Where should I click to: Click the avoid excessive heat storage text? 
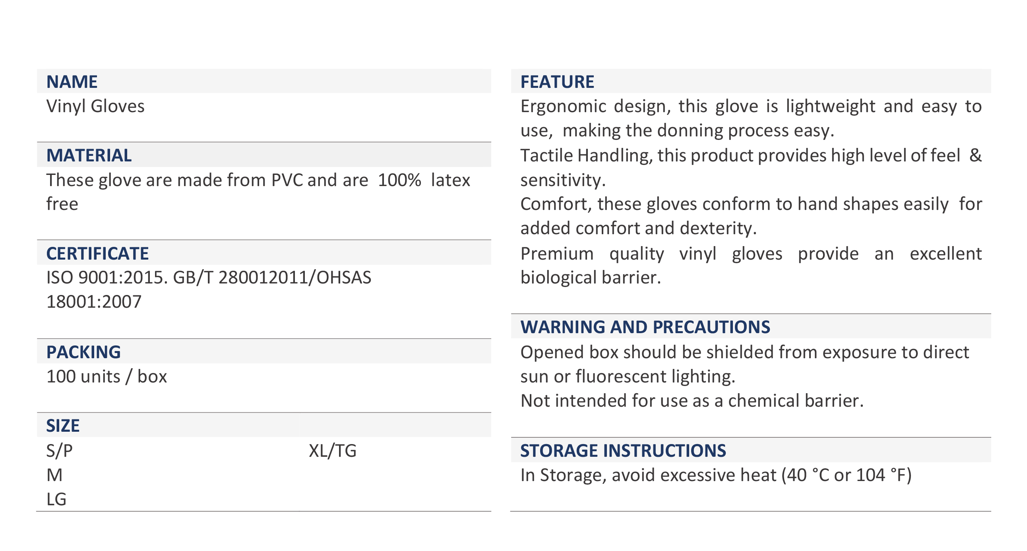click(716, 474)
